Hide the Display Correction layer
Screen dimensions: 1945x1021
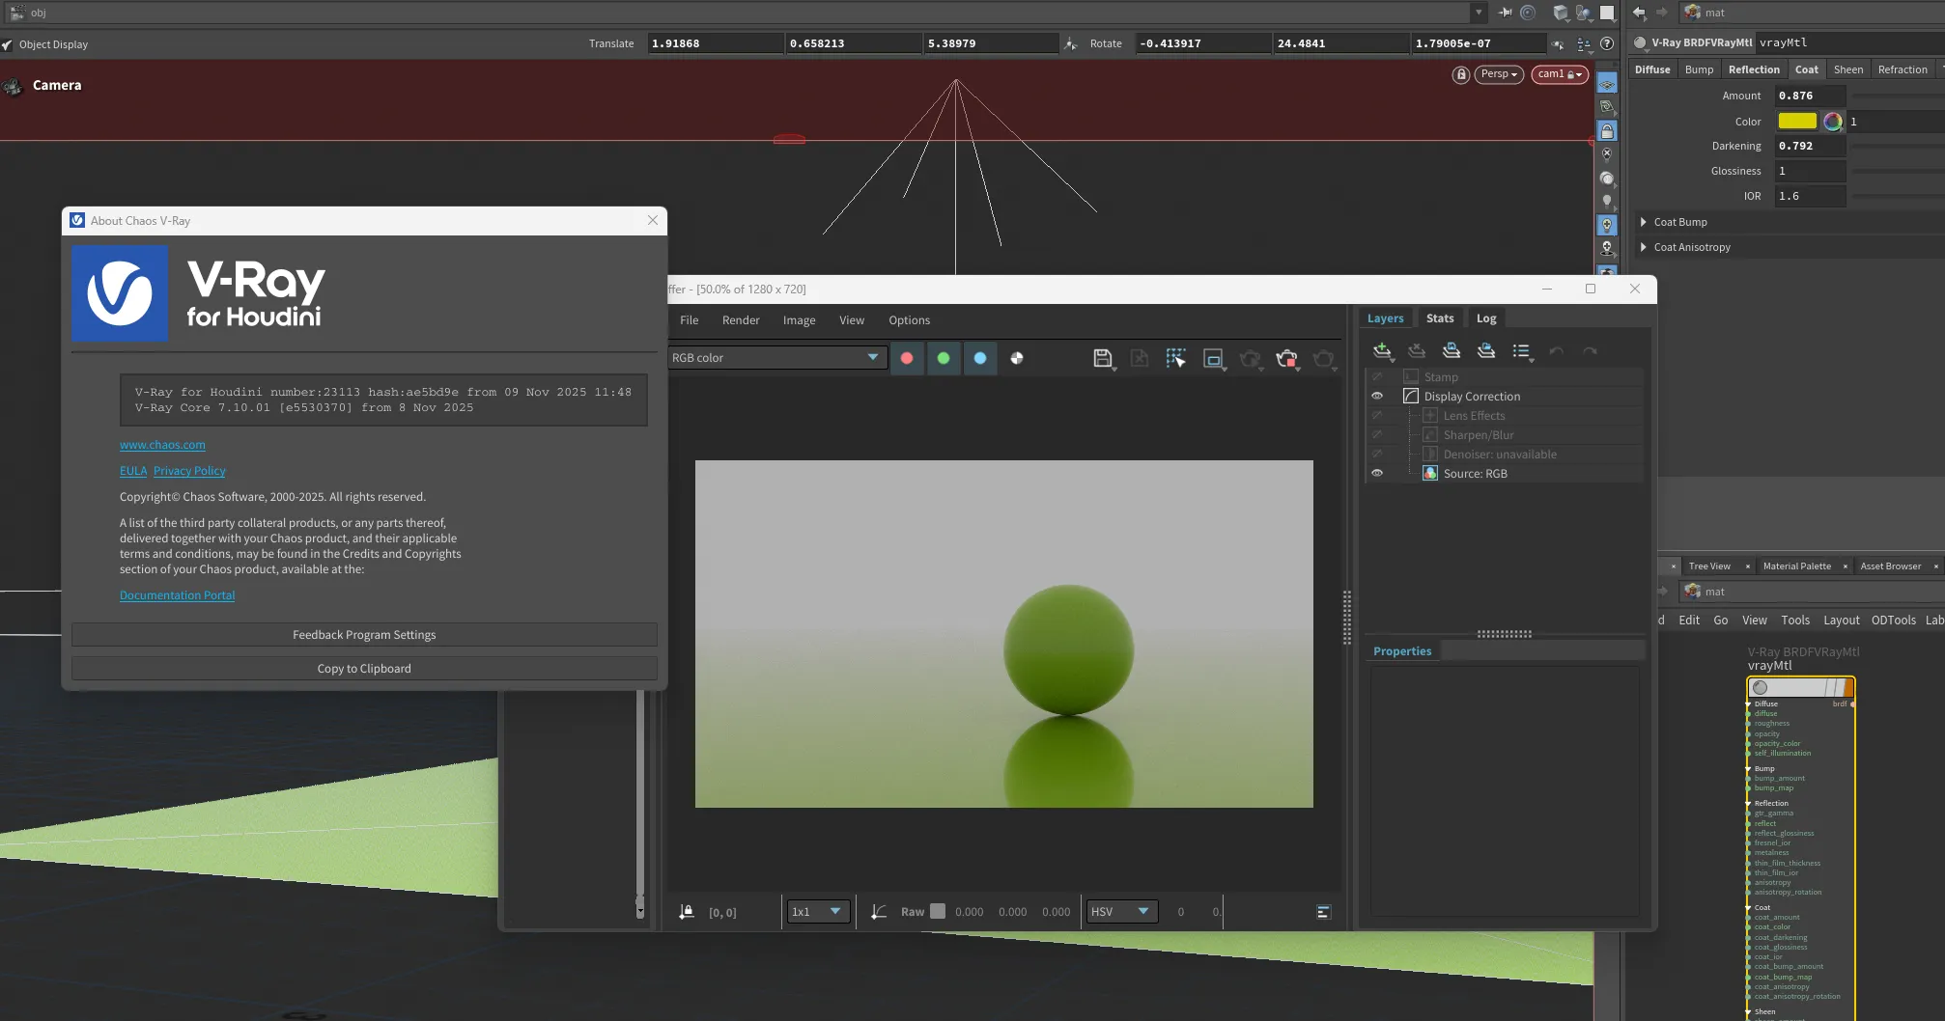click(1377, 397)
